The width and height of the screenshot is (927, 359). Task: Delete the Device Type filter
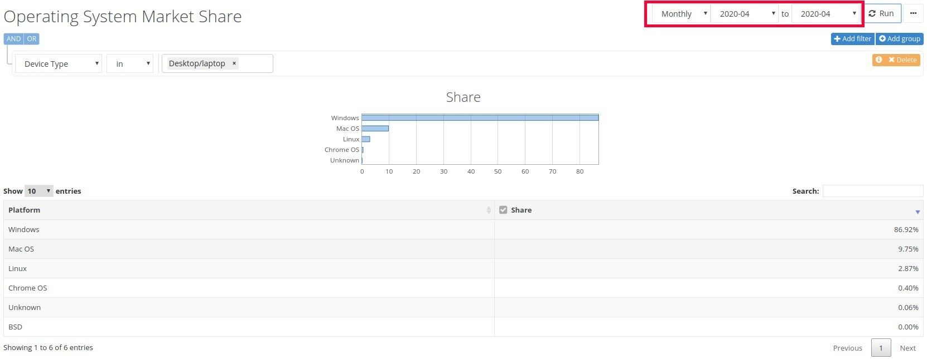click(902, 60)
